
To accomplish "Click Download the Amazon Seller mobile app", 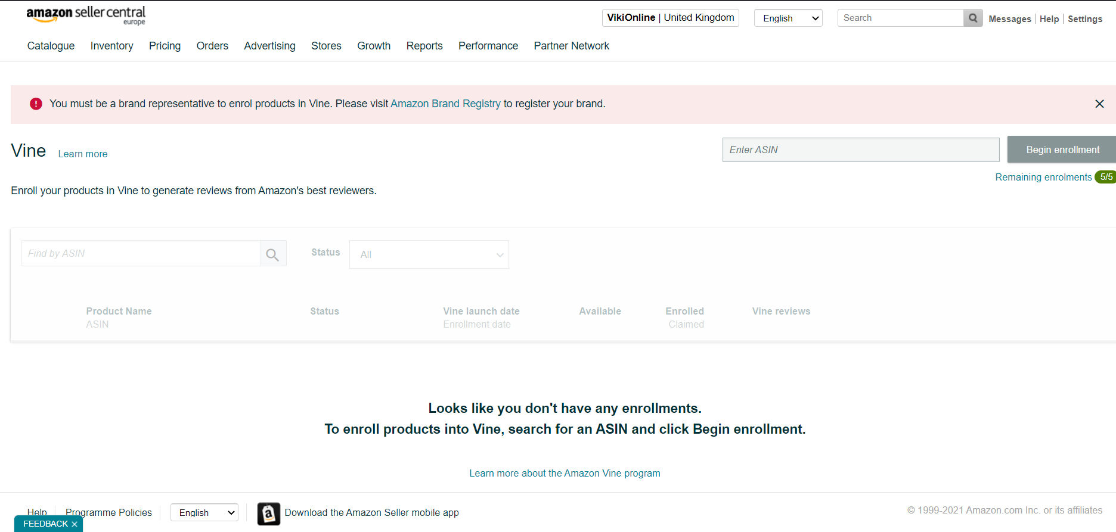I will coord(371,512).
